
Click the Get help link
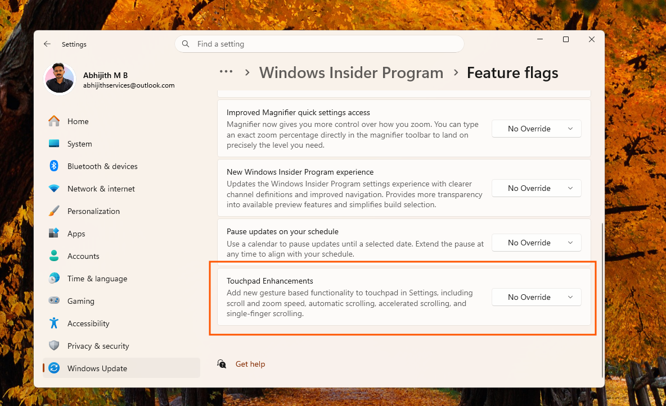(x=250, y=364)
